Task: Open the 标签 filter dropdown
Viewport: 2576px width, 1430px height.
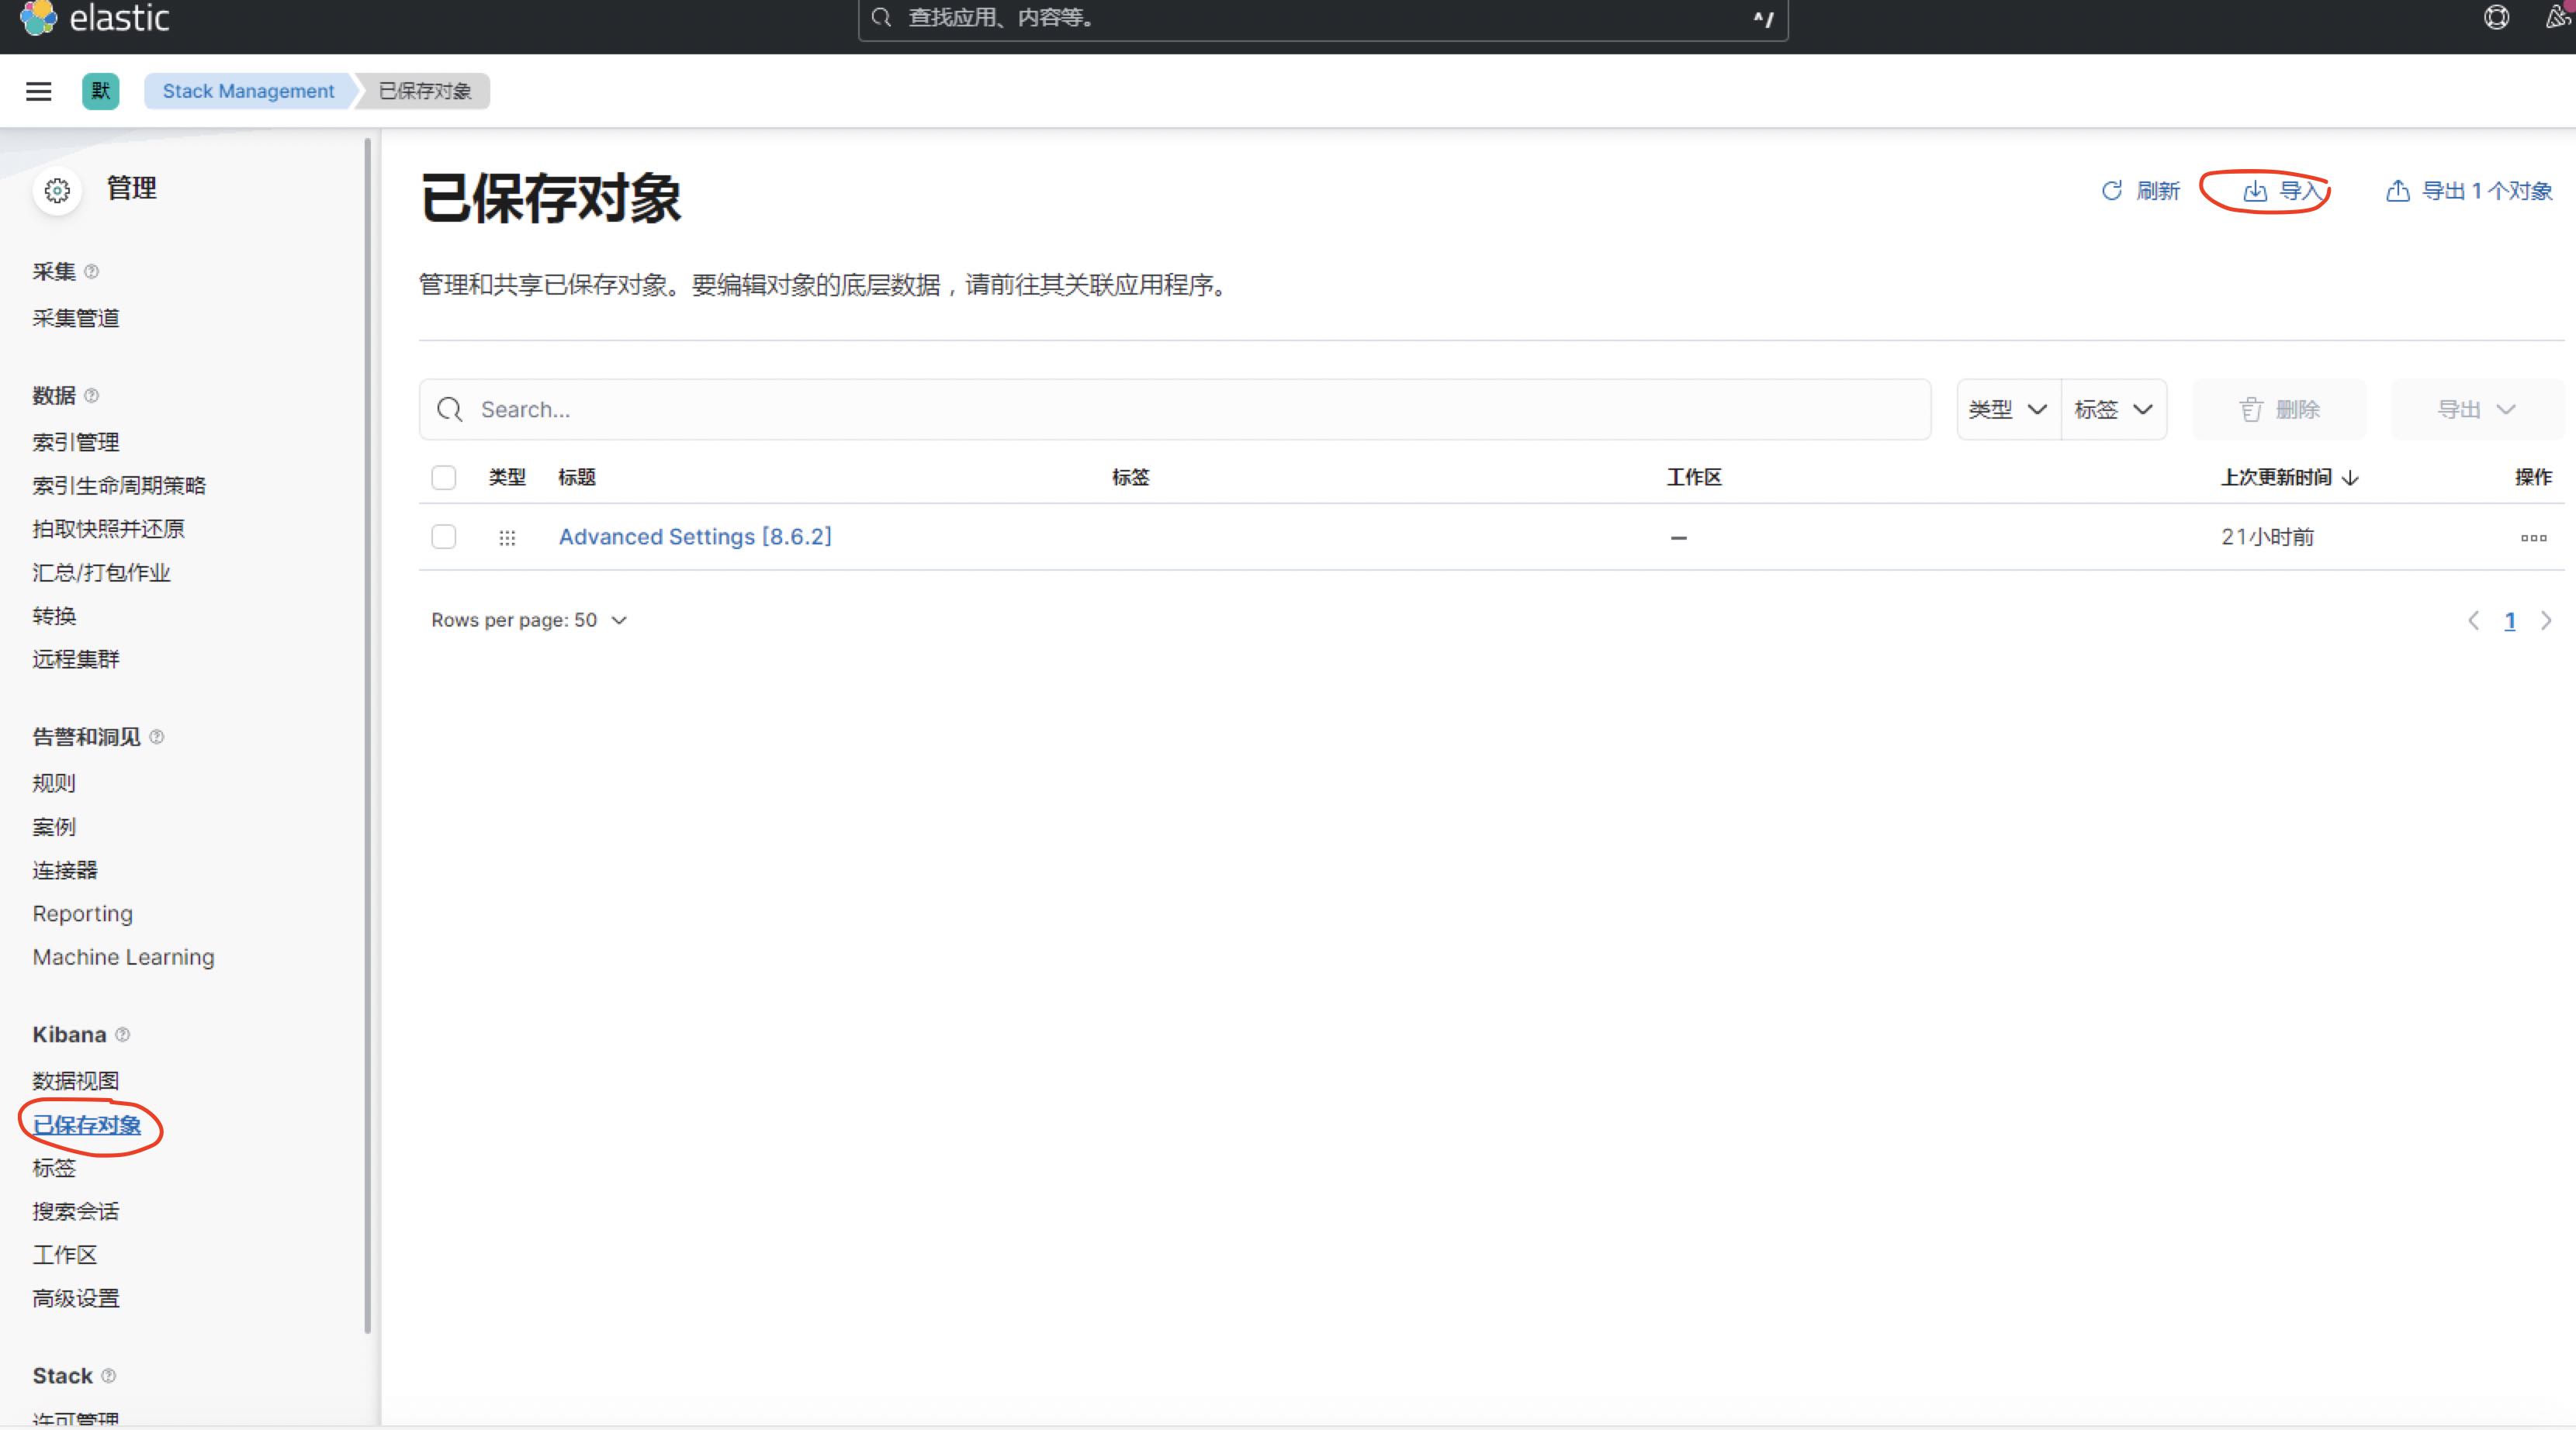Action: pos(2113,409)
